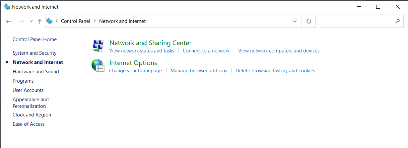Open Control Panel Home

[x=34, y=39]
